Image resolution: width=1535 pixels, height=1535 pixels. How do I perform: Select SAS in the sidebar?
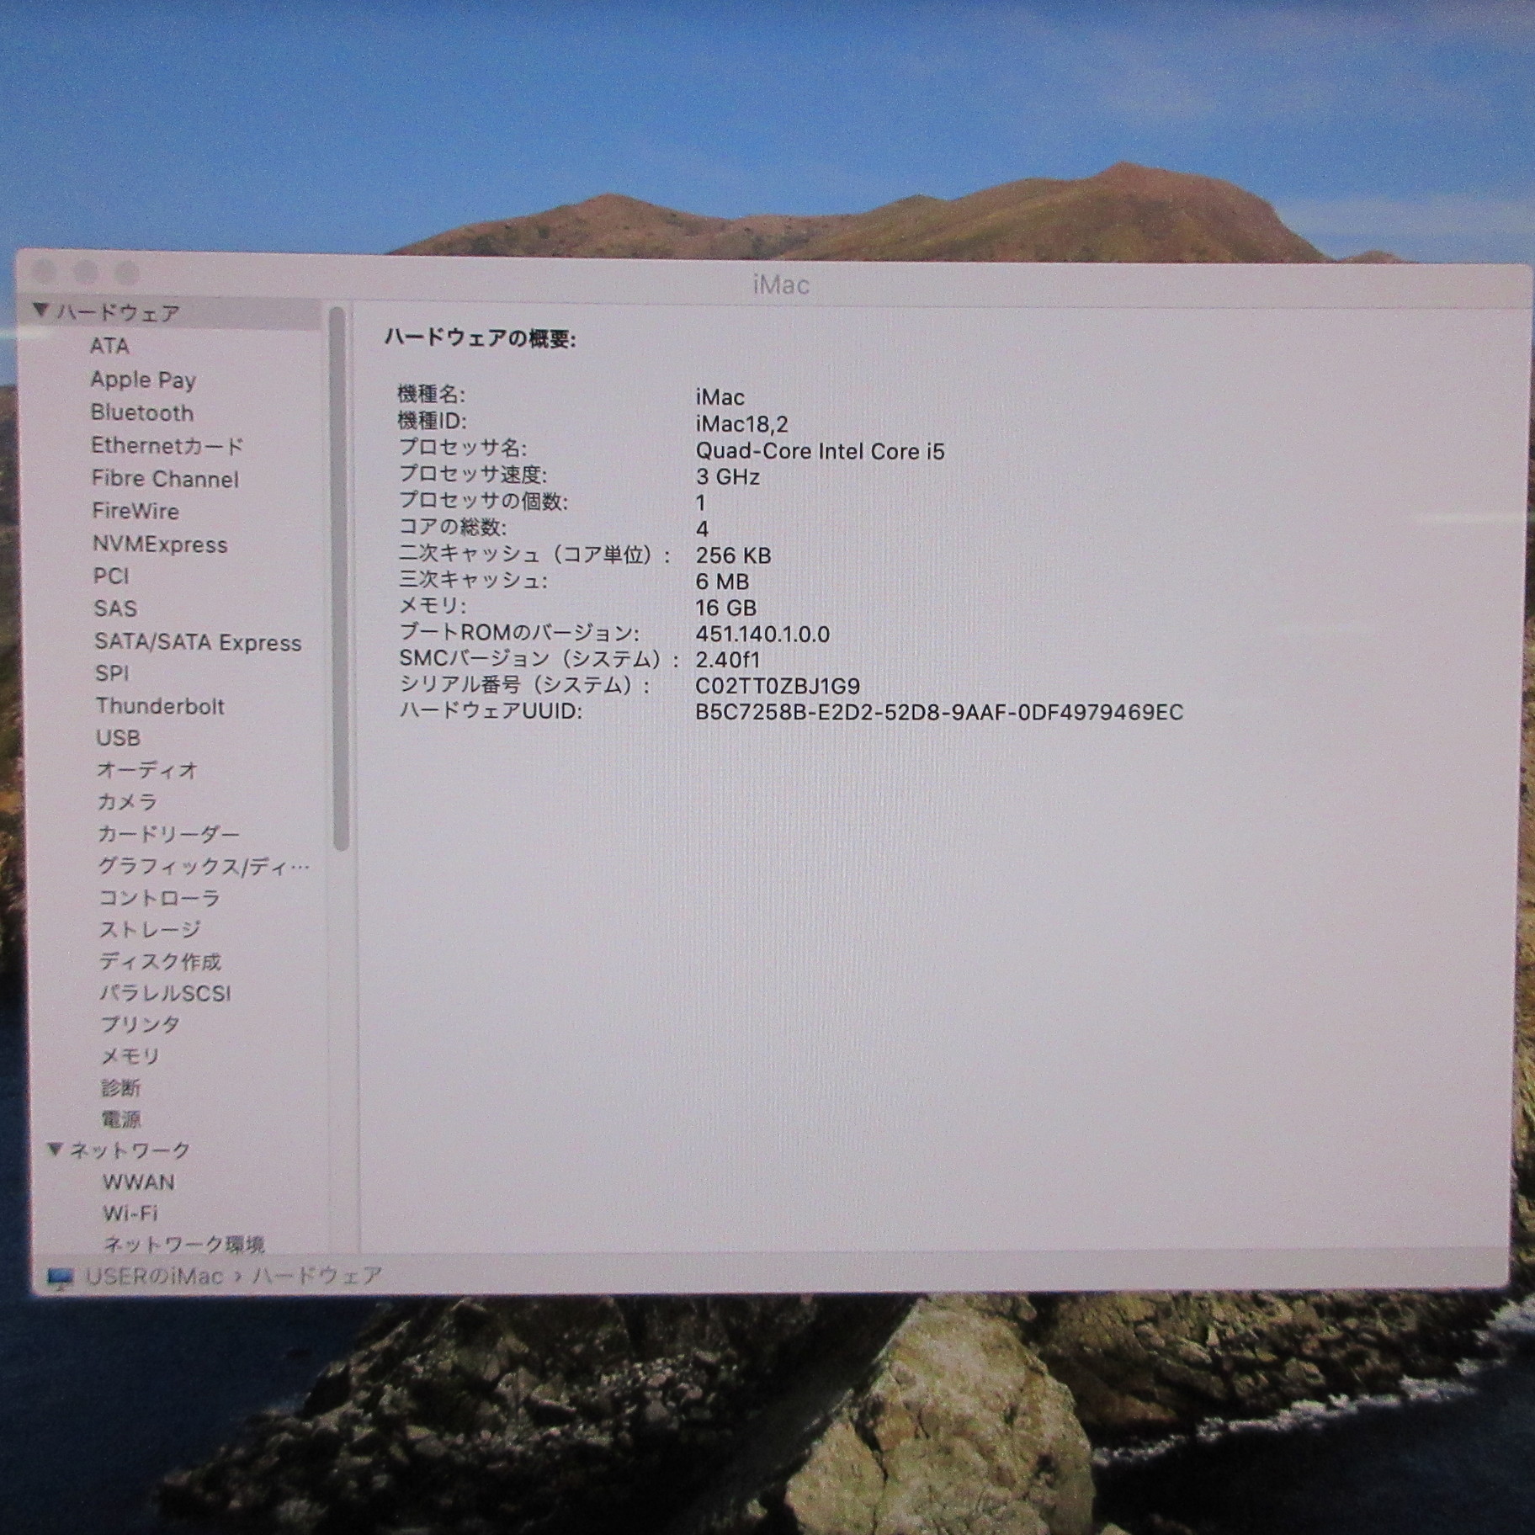pos(115,608)
